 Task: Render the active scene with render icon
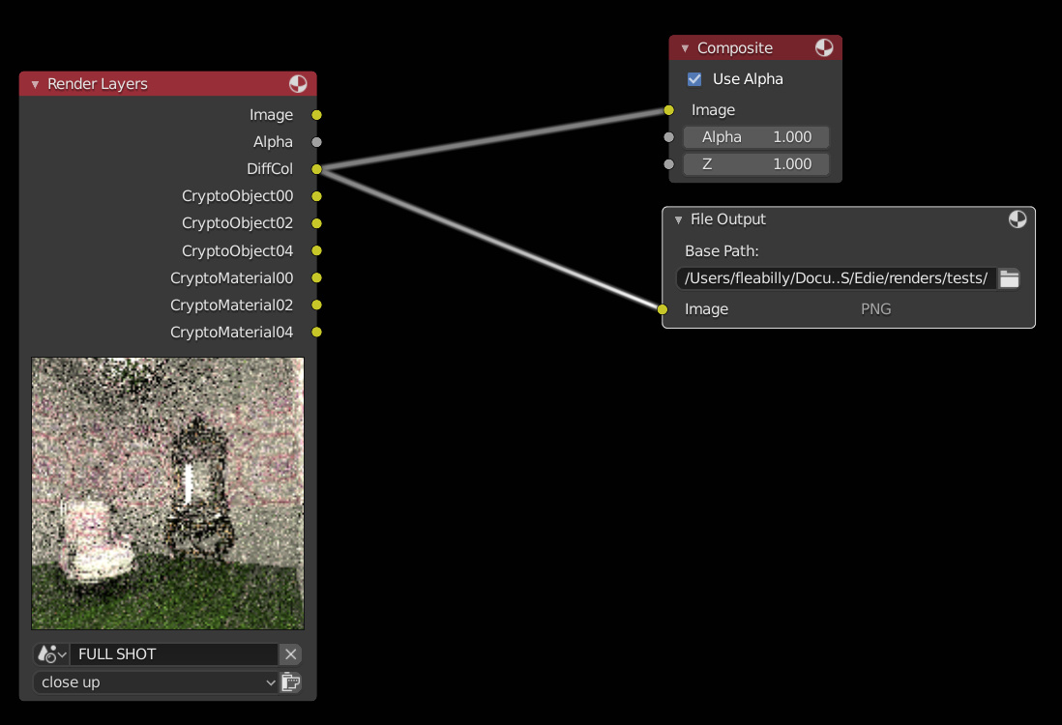pyautogui.click(x=290, y=682)
